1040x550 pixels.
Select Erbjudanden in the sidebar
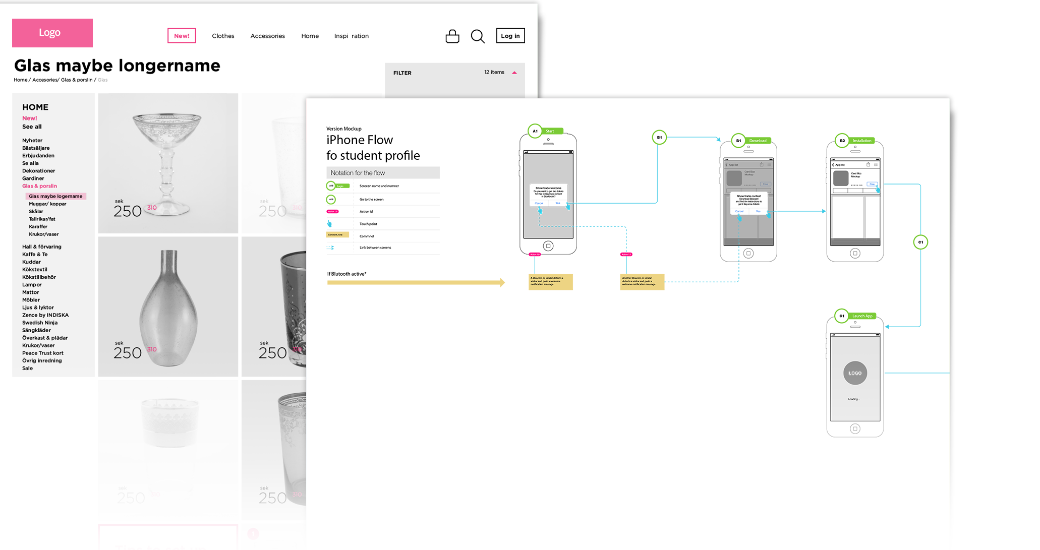38,156
